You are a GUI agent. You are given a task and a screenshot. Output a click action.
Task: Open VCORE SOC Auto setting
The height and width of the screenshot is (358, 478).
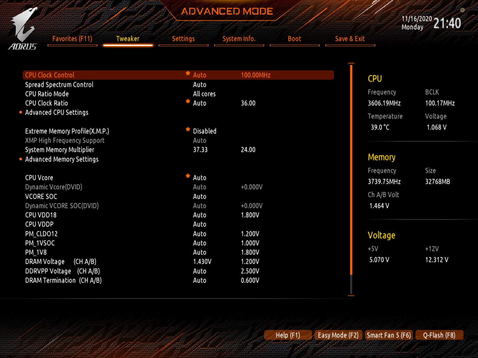tap(200, 197)
